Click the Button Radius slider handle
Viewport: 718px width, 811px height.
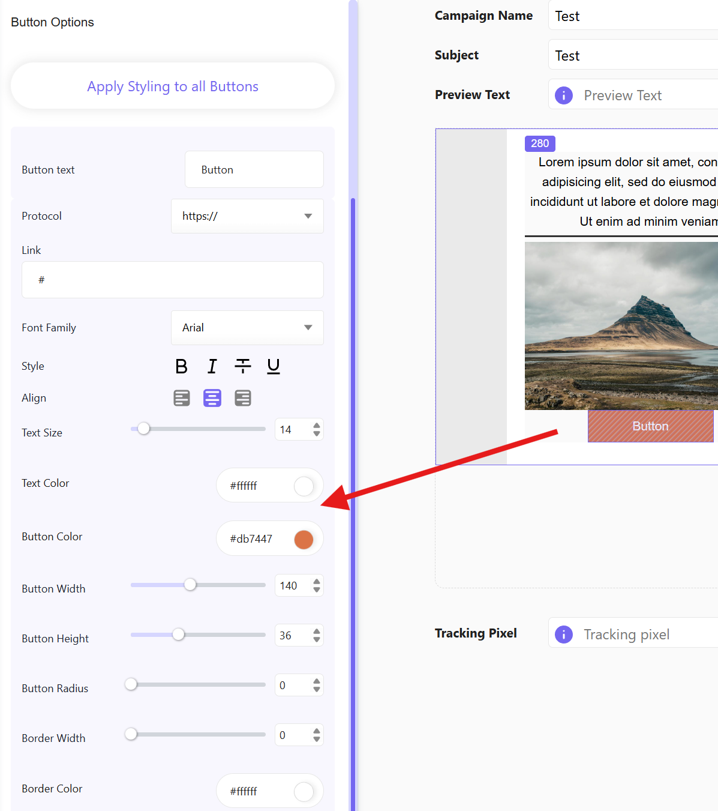coord(131,684)
